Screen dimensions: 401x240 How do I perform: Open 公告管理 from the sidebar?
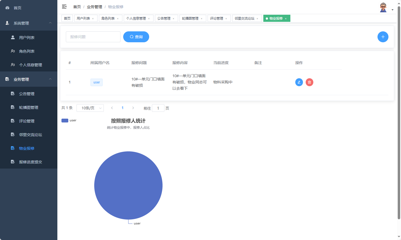point(27,94)
